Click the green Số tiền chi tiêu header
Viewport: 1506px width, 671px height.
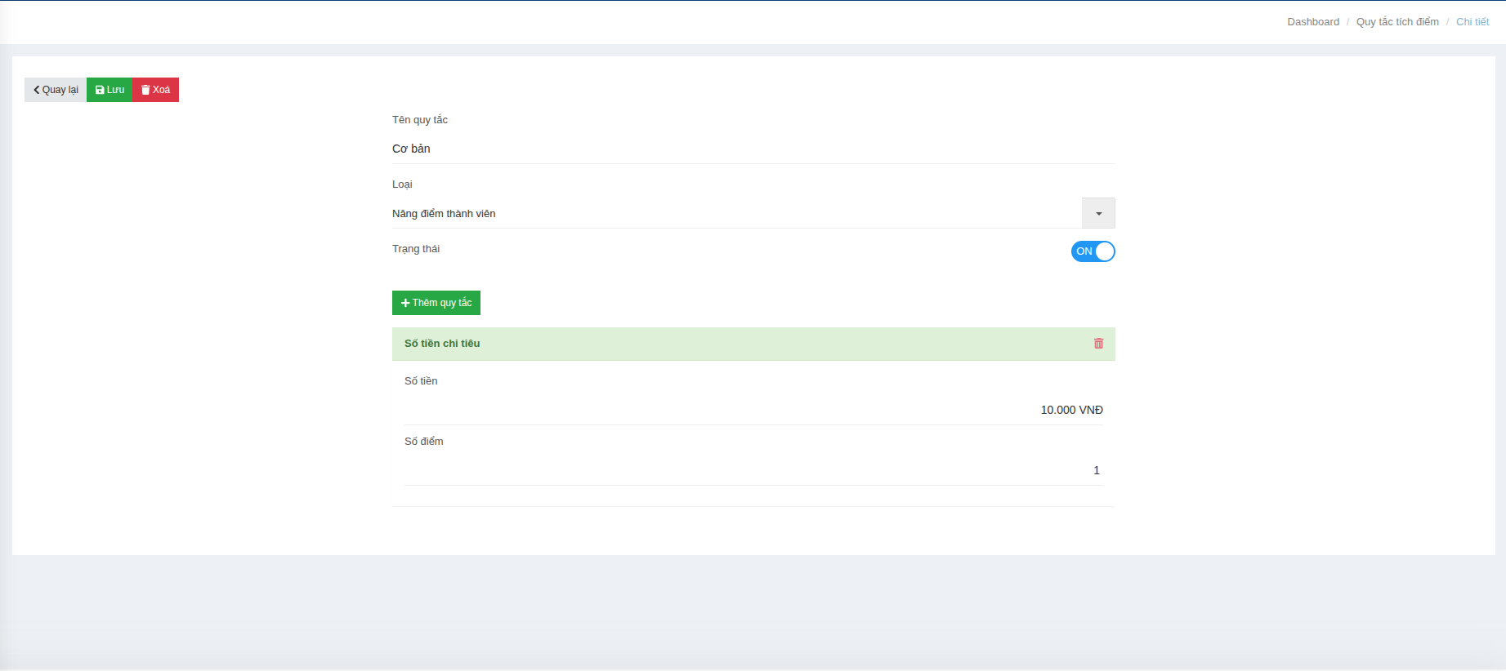(x=735, y=344)
